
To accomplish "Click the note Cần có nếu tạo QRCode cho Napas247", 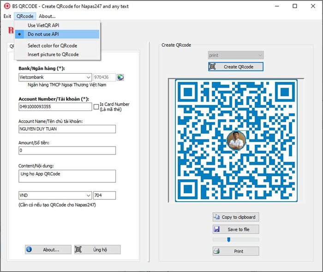I will (x=57, y=205).
